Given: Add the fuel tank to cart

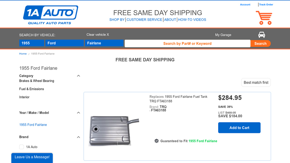Looking at the screenshot, I should coord(239,128).
